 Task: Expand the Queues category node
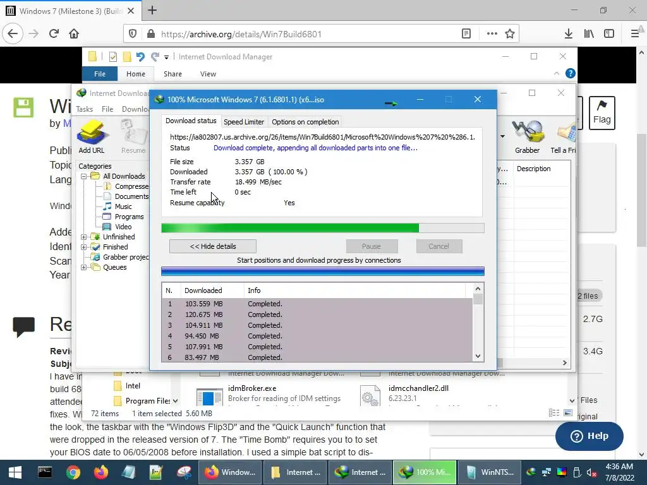(x=84, y=267)
